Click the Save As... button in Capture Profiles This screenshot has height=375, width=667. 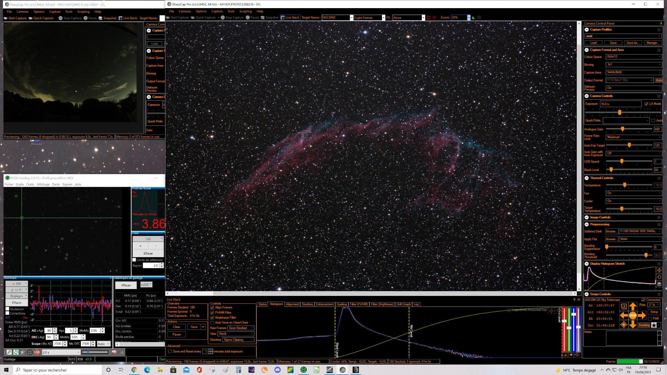coord(632,43)
